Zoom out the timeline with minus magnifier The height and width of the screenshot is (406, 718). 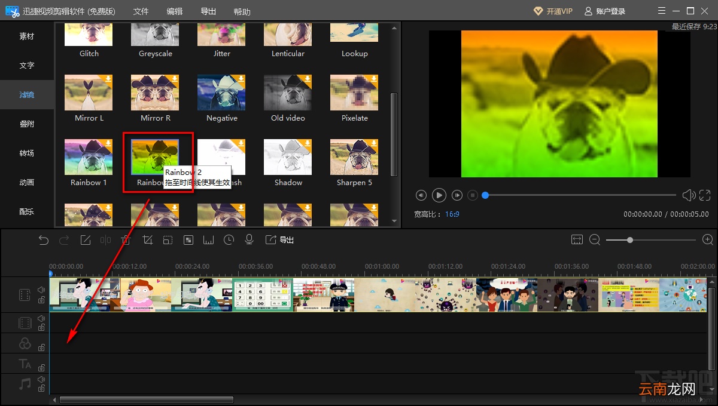(x=595, y=239)
